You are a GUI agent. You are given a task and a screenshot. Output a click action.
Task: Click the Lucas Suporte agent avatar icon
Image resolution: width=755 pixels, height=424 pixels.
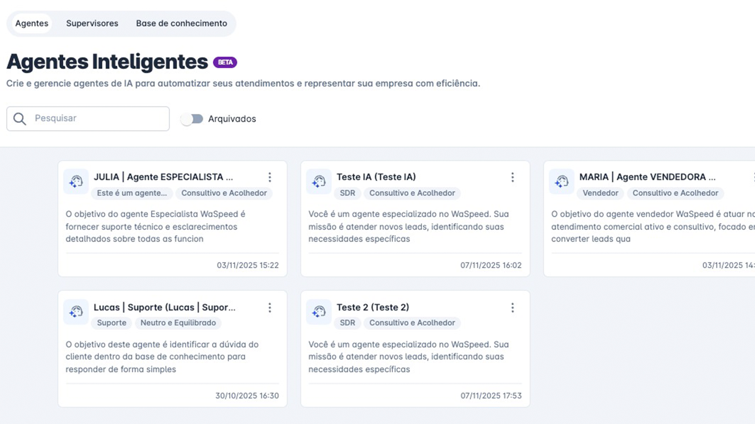(x=76, y=312)
